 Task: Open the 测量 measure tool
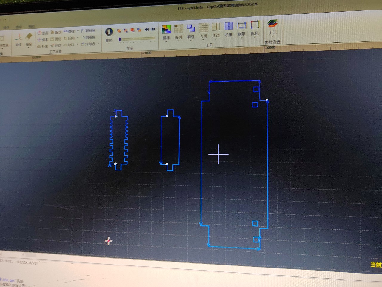coord(241,26)
